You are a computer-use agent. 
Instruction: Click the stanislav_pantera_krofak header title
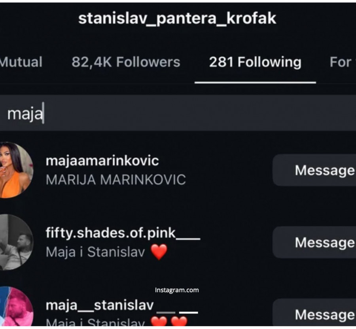[x=177, y=19]
